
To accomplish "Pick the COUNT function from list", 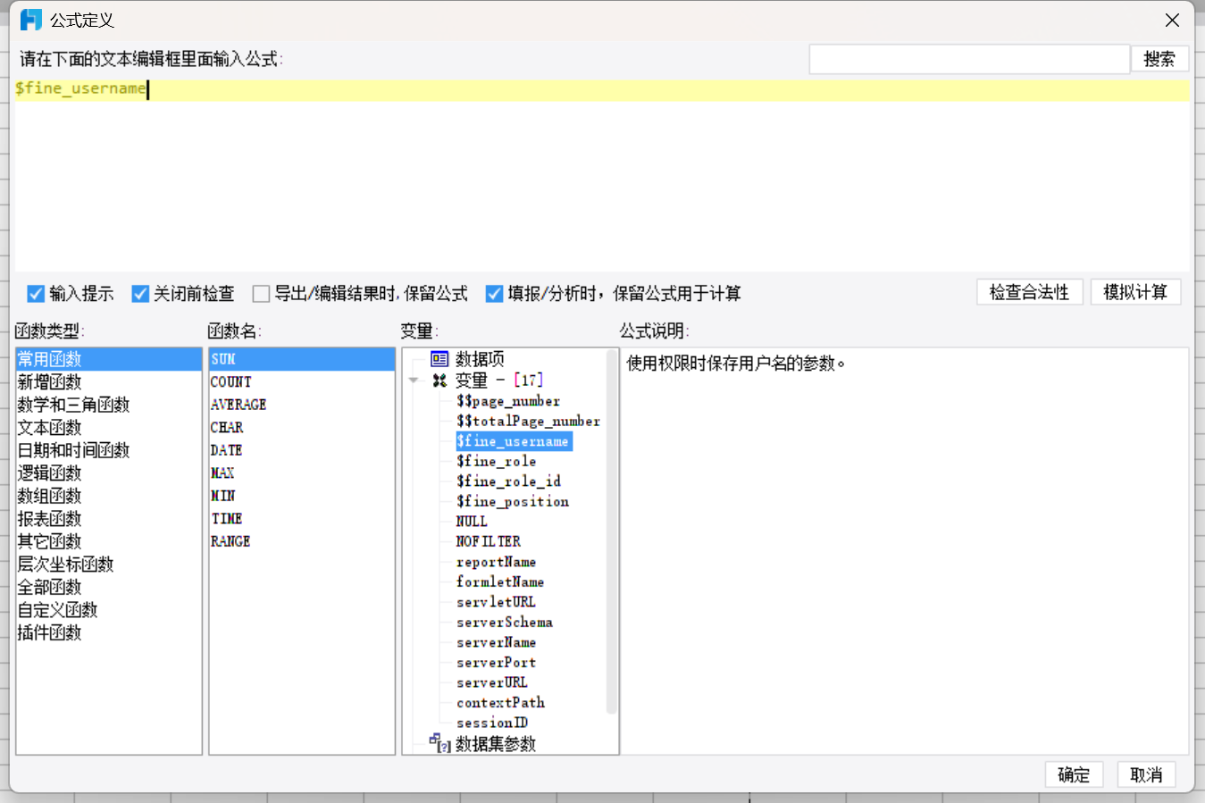I will click(x=231, y=382).
